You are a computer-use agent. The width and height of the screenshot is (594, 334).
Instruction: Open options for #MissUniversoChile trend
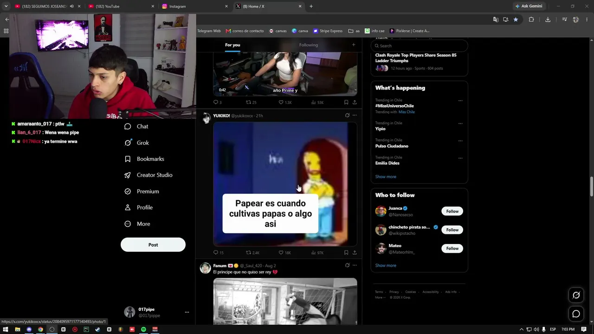pos(460,101)
